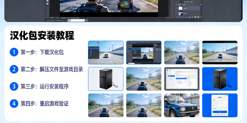Open the PC tower thumbnail on blue background
Image resolution: width=247 pixels, height=123 pixels.
coord(220,79)
